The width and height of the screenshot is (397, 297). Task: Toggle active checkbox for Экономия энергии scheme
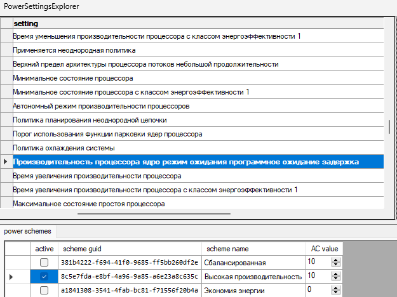coord(44,290)
